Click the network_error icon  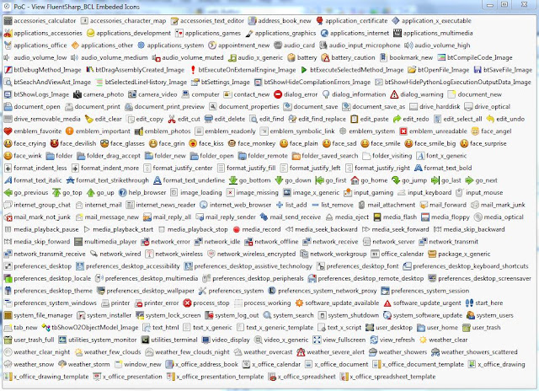click(x=145, y=242)
